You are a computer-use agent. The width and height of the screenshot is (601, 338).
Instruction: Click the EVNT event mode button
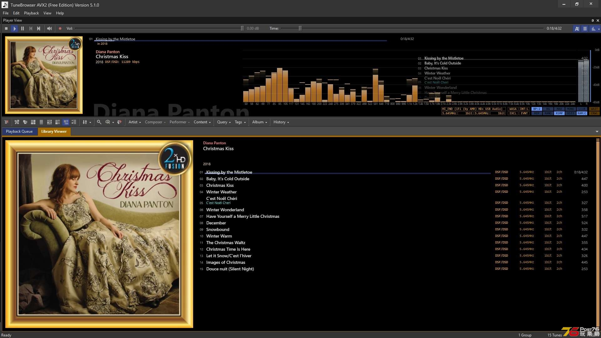tap(524, 113)
